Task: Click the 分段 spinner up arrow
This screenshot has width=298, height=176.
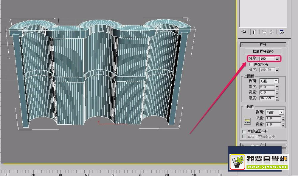Action: pyautogui.click(x=277, y=58)
